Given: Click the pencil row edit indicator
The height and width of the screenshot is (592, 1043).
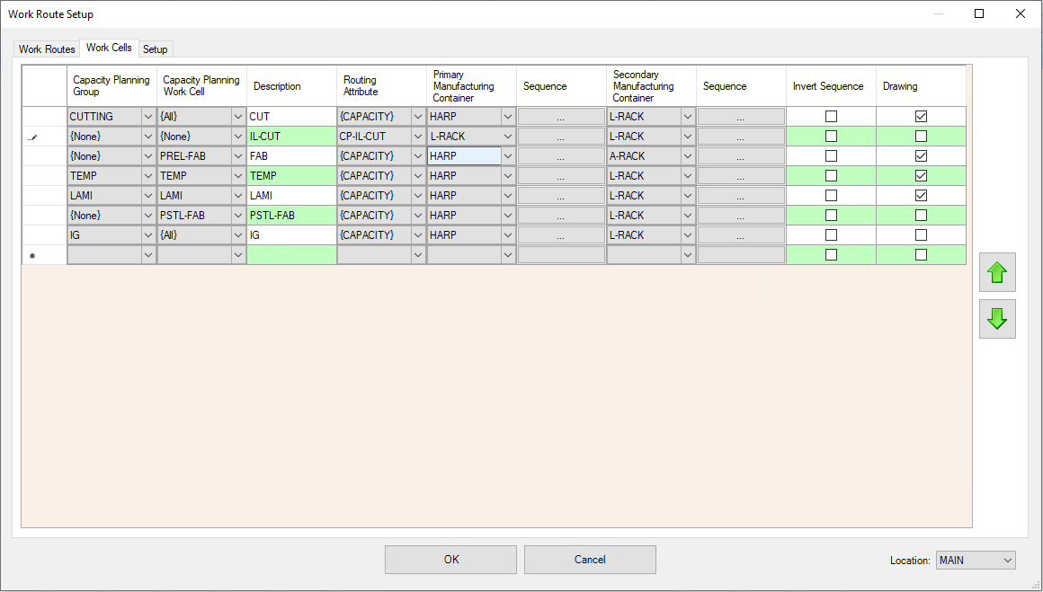Looking at the screenshot, I should pyautogui.click(x=33, y=136).
